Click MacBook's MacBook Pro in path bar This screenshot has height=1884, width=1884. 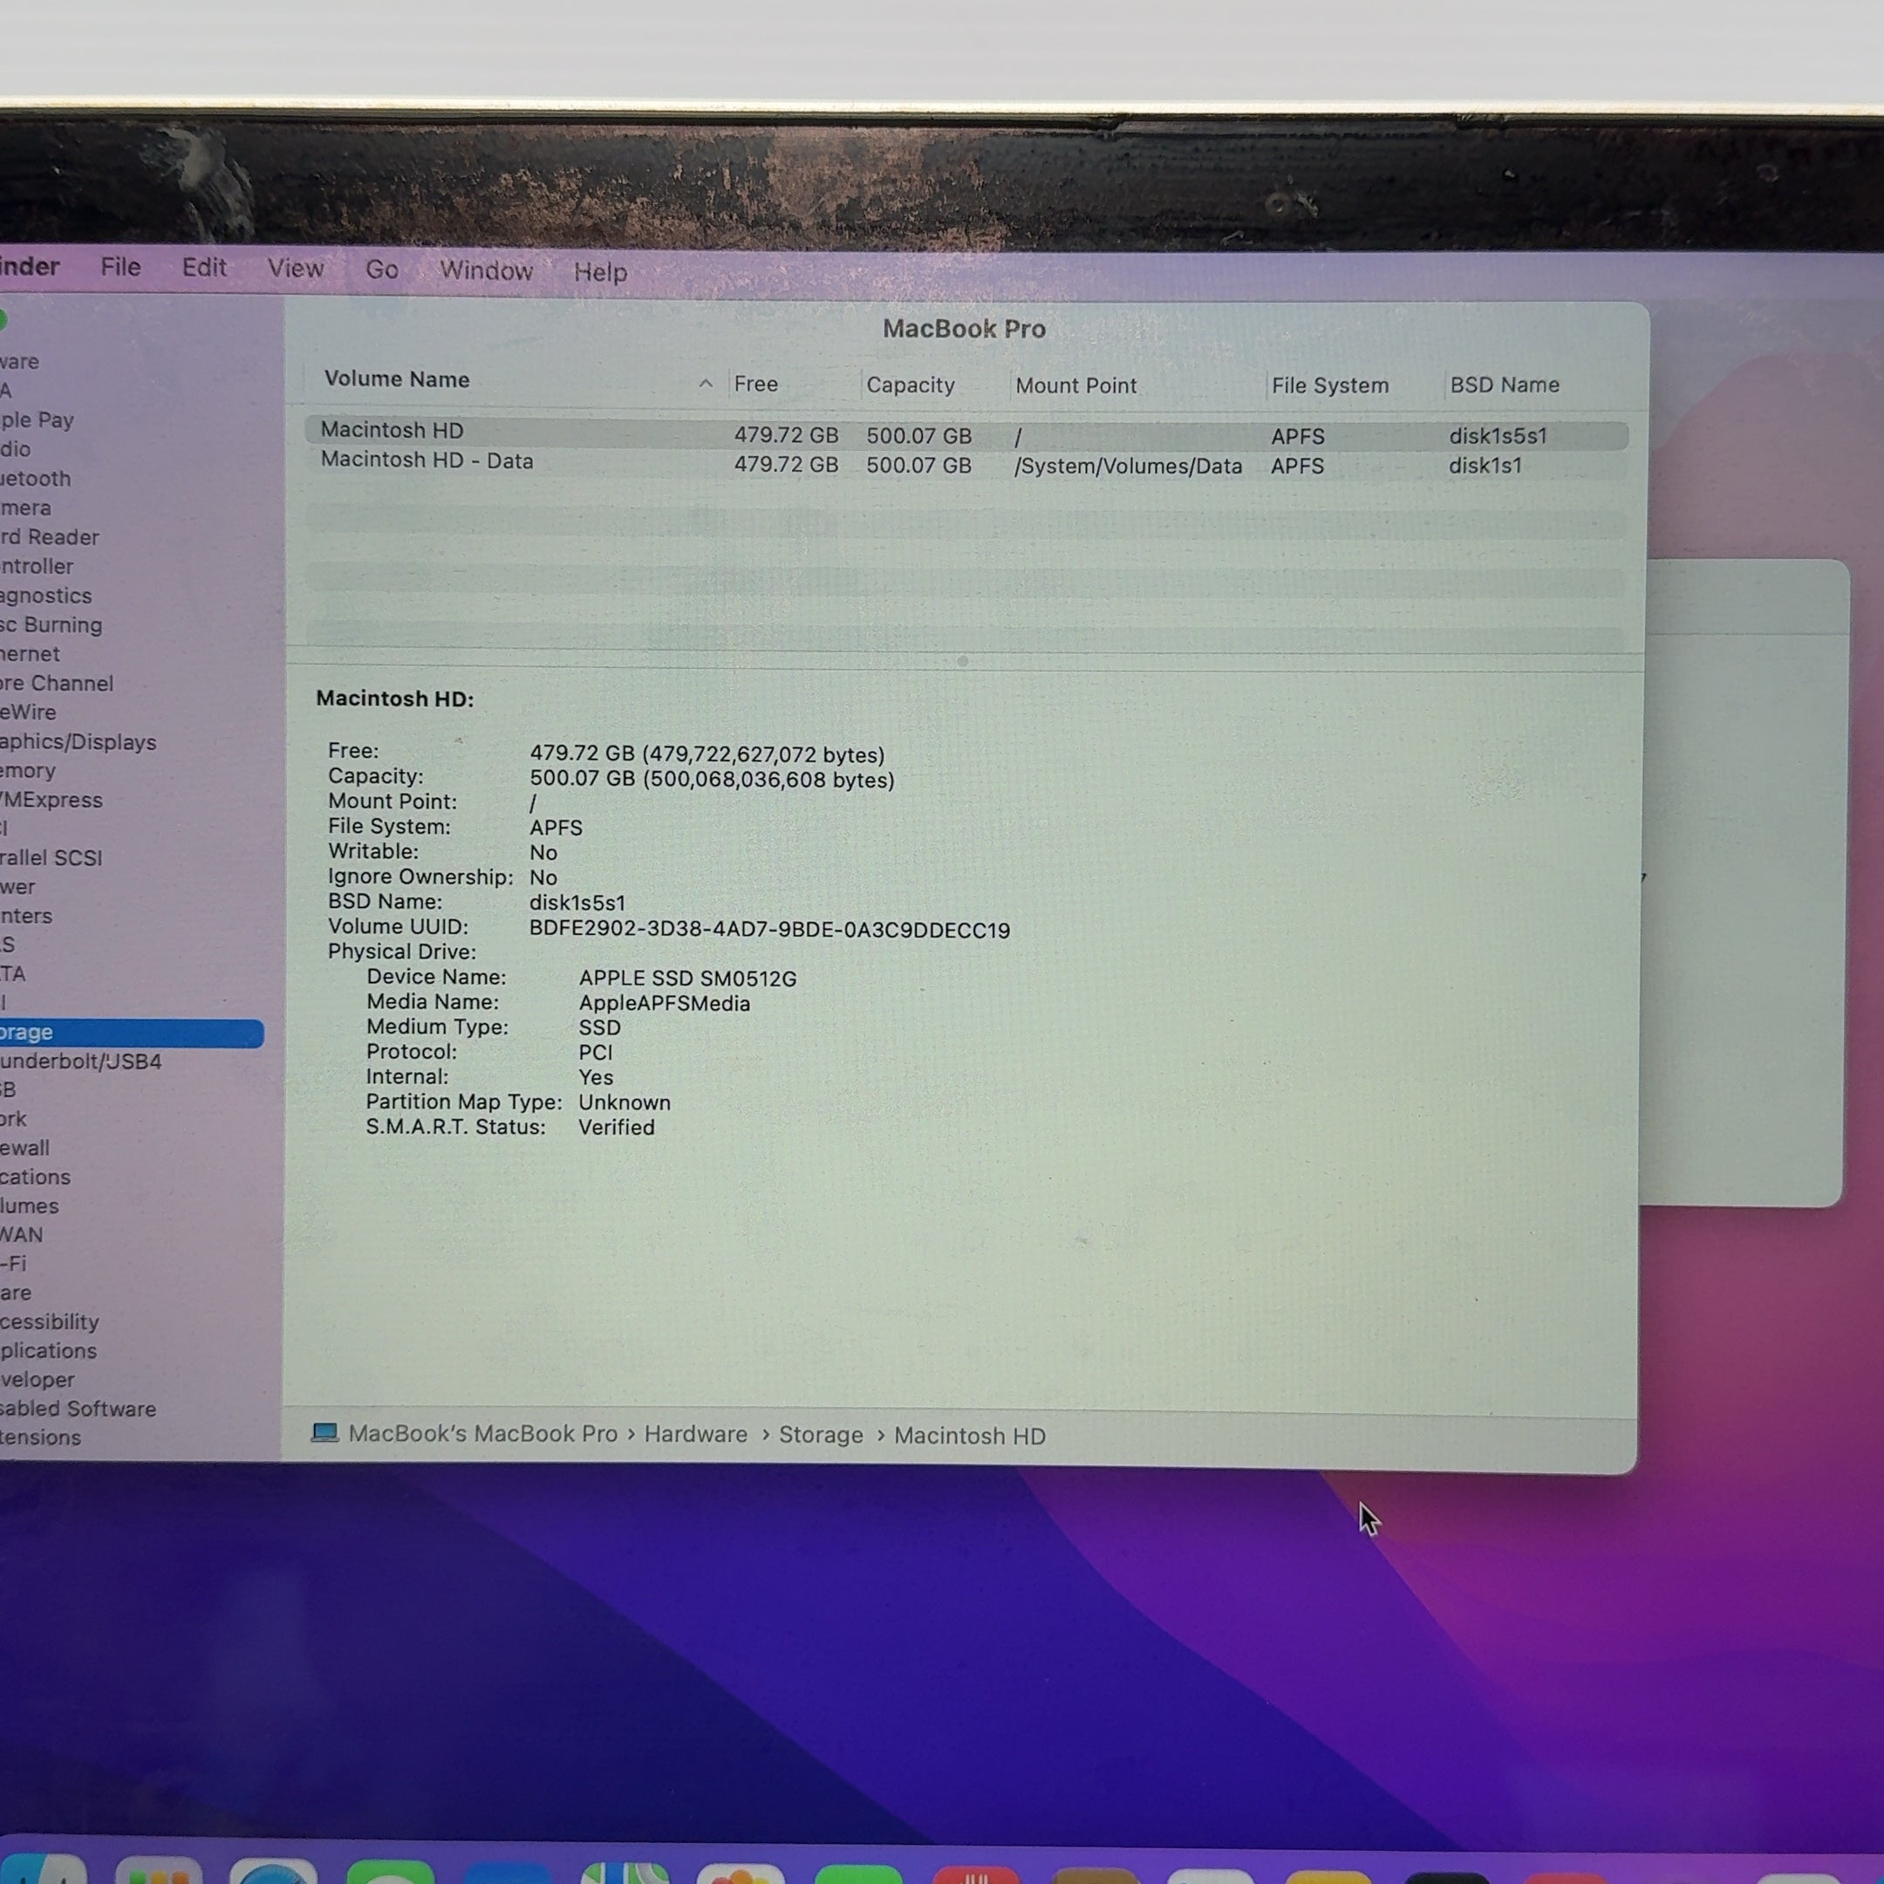[482, 1433]
